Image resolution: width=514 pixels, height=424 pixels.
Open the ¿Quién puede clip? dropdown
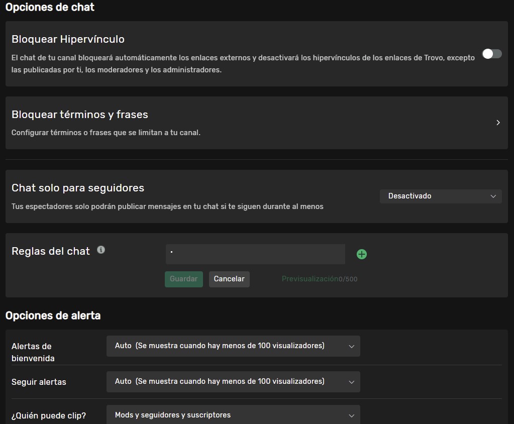click(x=233, y=415)
